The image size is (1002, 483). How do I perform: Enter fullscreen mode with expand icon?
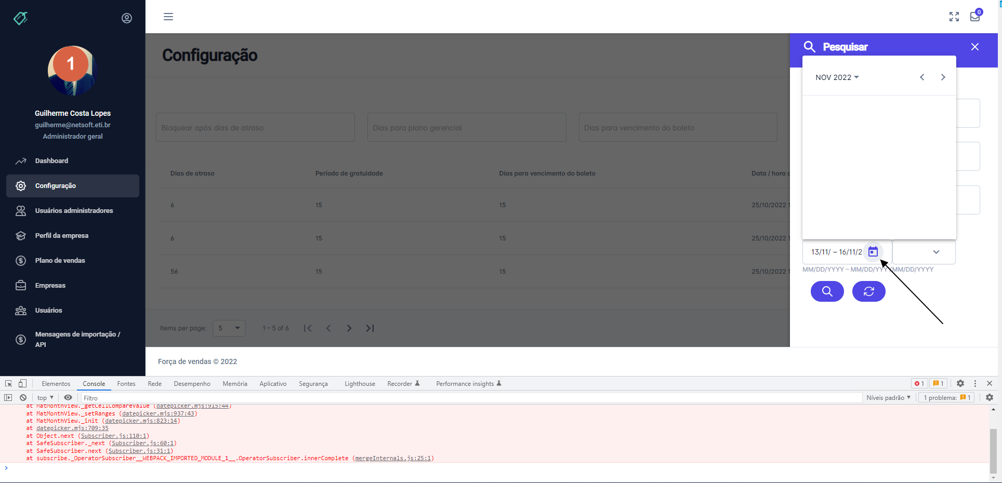tap(954, 17)
